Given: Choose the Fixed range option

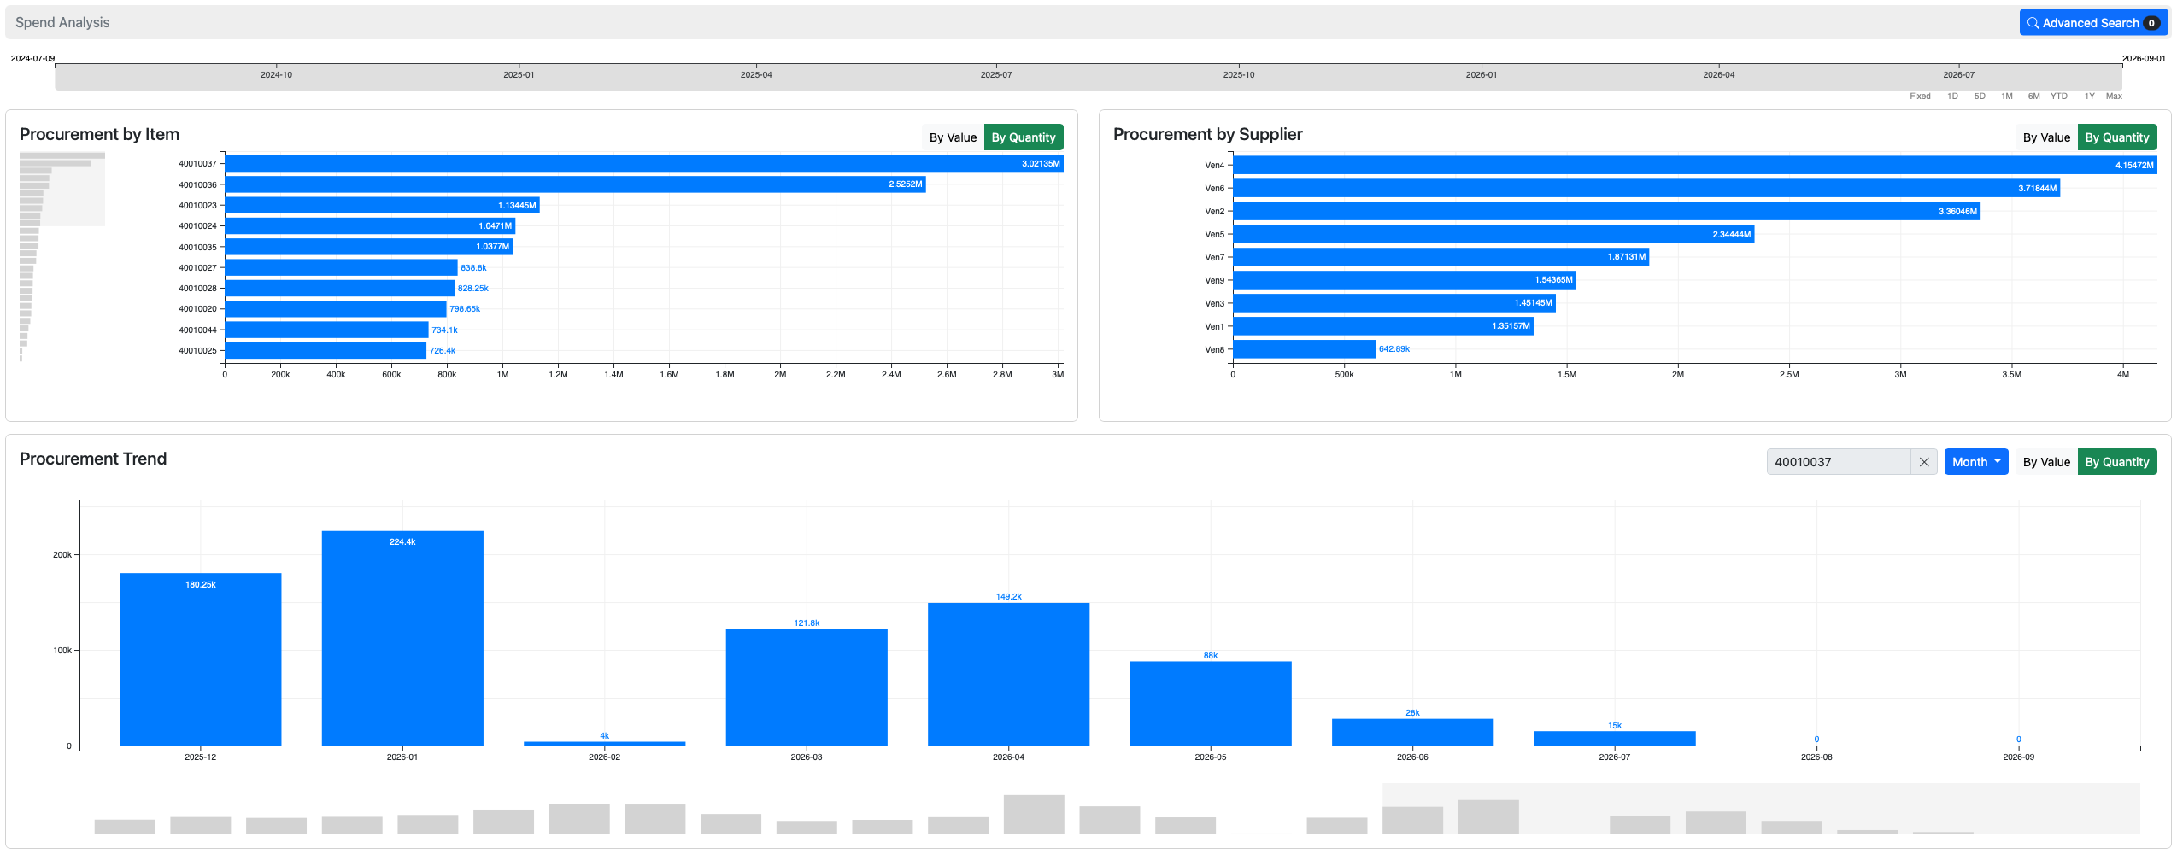Looking at the screenshot, I should (x=1920, y=97).
